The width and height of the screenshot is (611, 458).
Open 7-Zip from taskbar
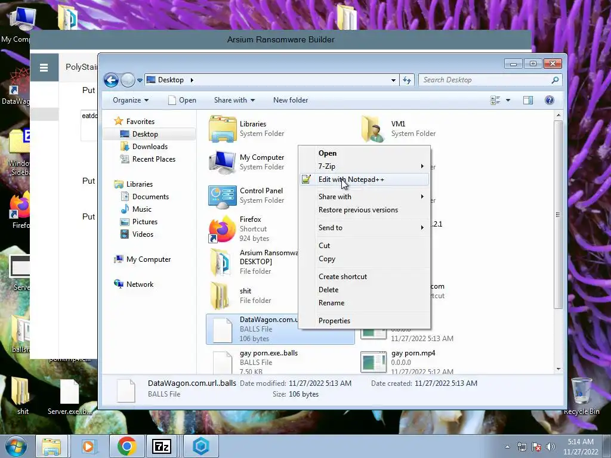(162, 447)
